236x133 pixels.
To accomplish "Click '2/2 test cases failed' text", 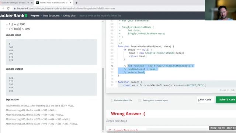I will (117, 121).
